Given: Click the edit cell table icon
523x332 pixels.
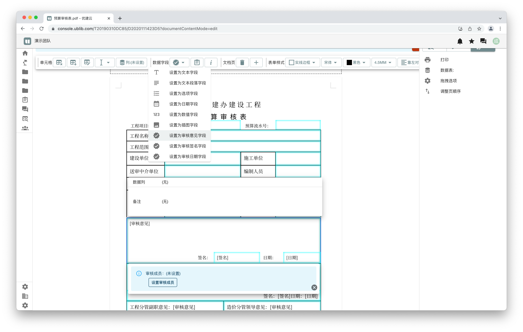Looking at the screenshot, I should (x=87, y=62).
